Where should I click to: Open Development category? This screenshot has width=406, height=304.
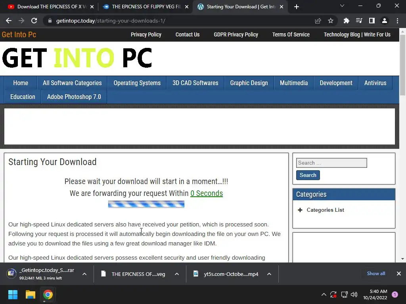point(336,83)
